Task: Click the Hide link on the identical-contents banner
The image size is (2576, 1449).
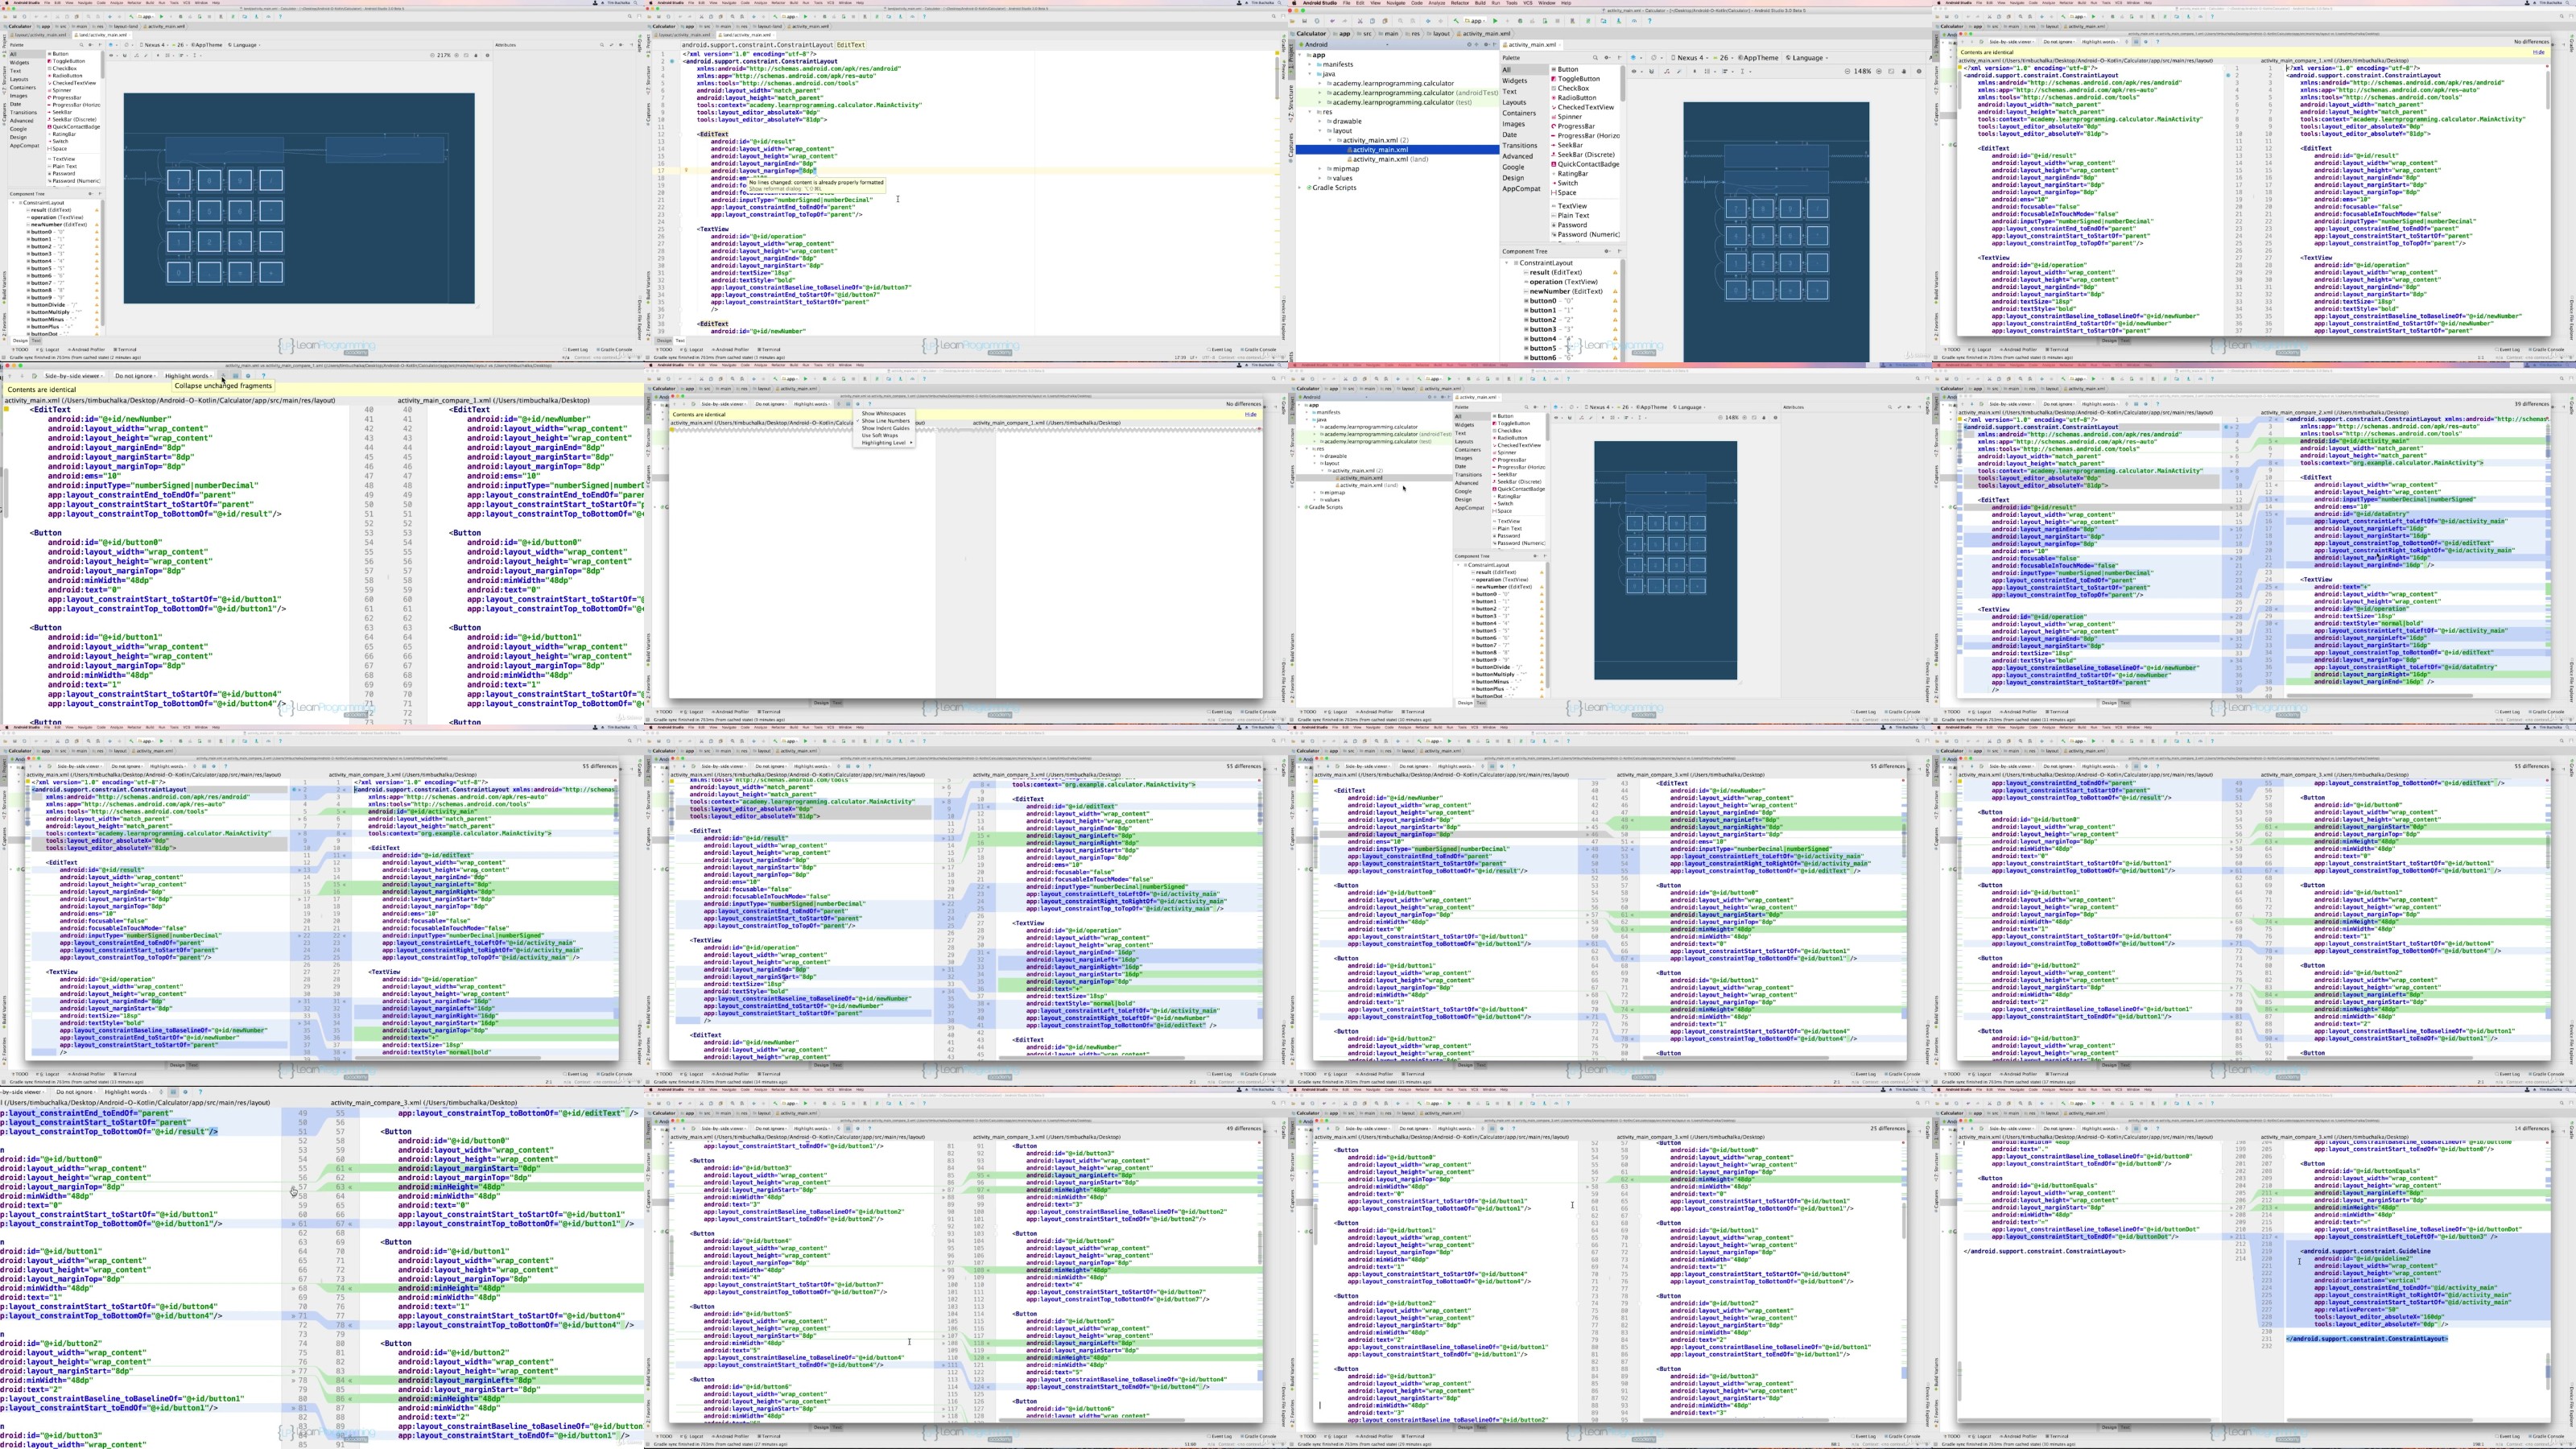Action: (1251, 415)
